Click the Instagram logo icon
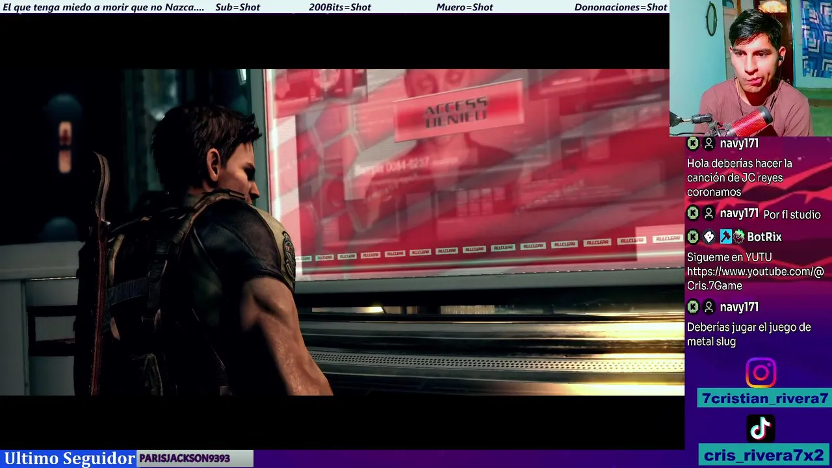The width and height of the screenshot is (832, 468). point(760,373)
